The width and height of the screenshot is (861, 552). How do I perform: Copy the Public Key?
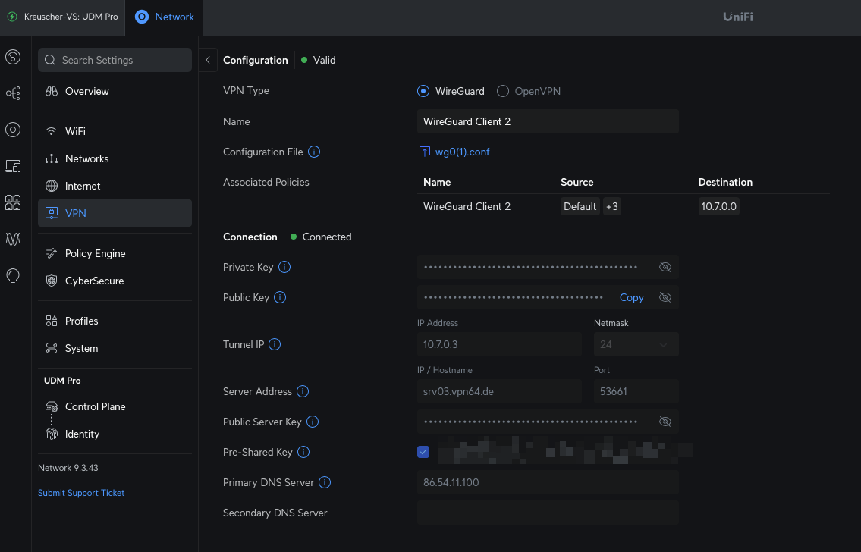631,297
